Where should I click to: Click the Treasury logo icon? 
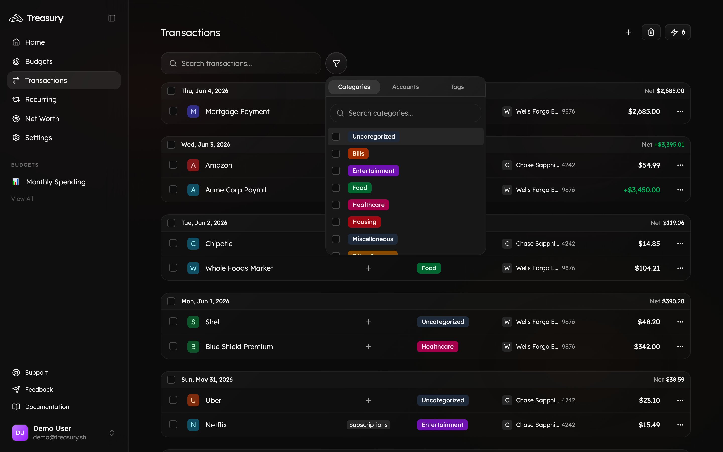click(x=16, y=18)
